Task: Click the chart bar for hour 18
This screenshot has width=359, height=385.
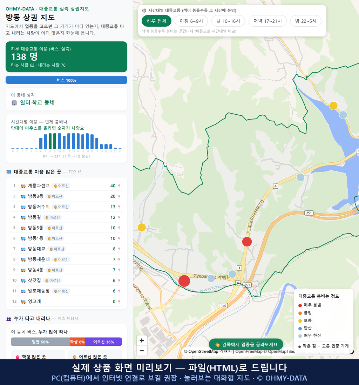Action: (x=97, y=143)
